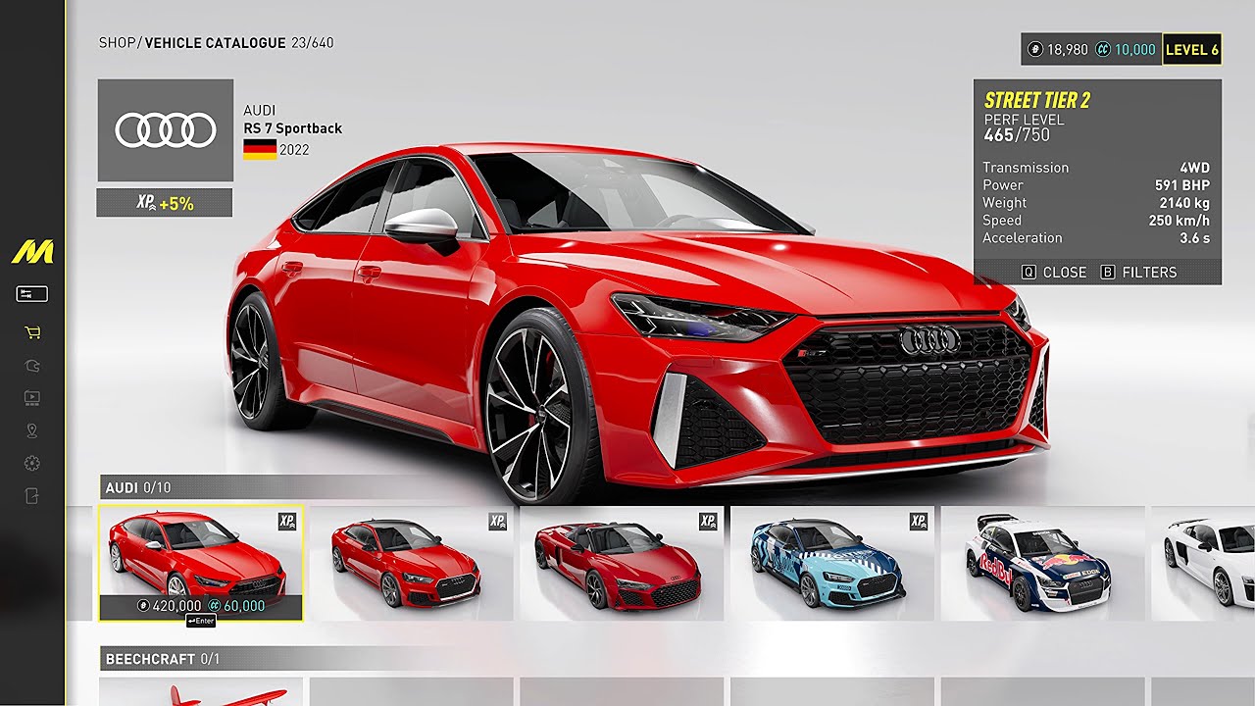Click the 2022 model year text
Image resolution: width=1255 pixels, height=706 pixels.
[x=294, y=150]
